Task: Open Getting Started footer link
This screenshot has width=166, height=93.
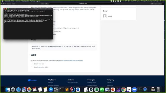Action: click(x=92, y=83)
